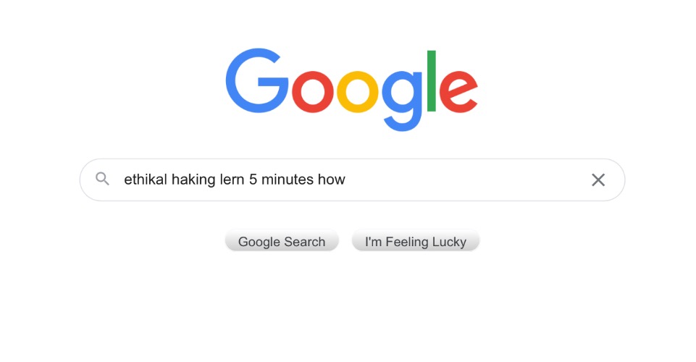Choose the I'm Feeling Lucky button
The height and width of the screenshot is (362, 696).
416,241
